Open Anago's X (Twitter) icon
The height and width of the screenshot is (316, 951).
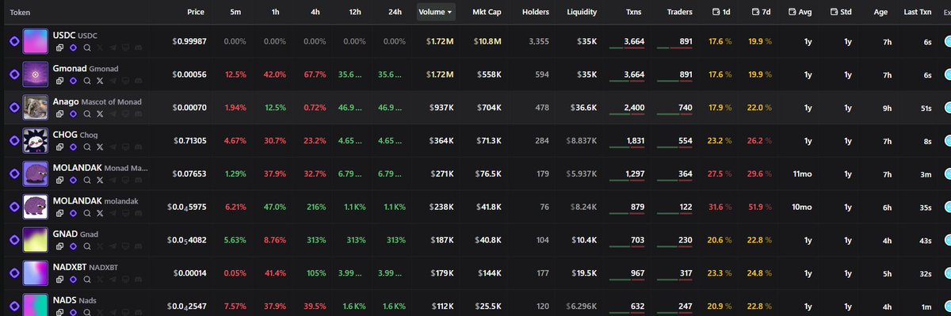[x=101, y=114]
